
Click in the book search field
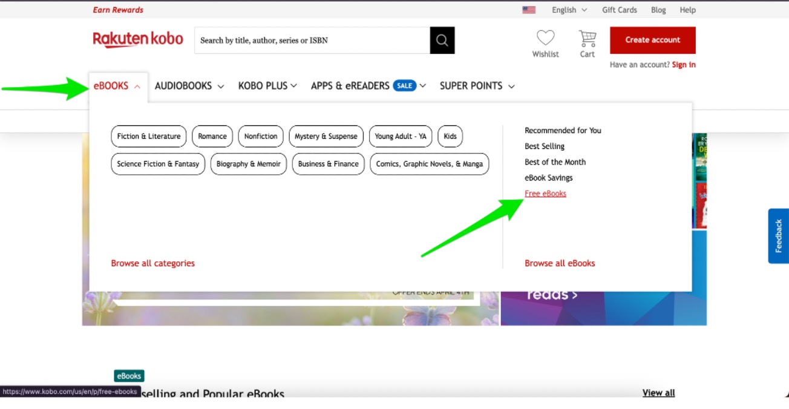[x=312, y=40]
